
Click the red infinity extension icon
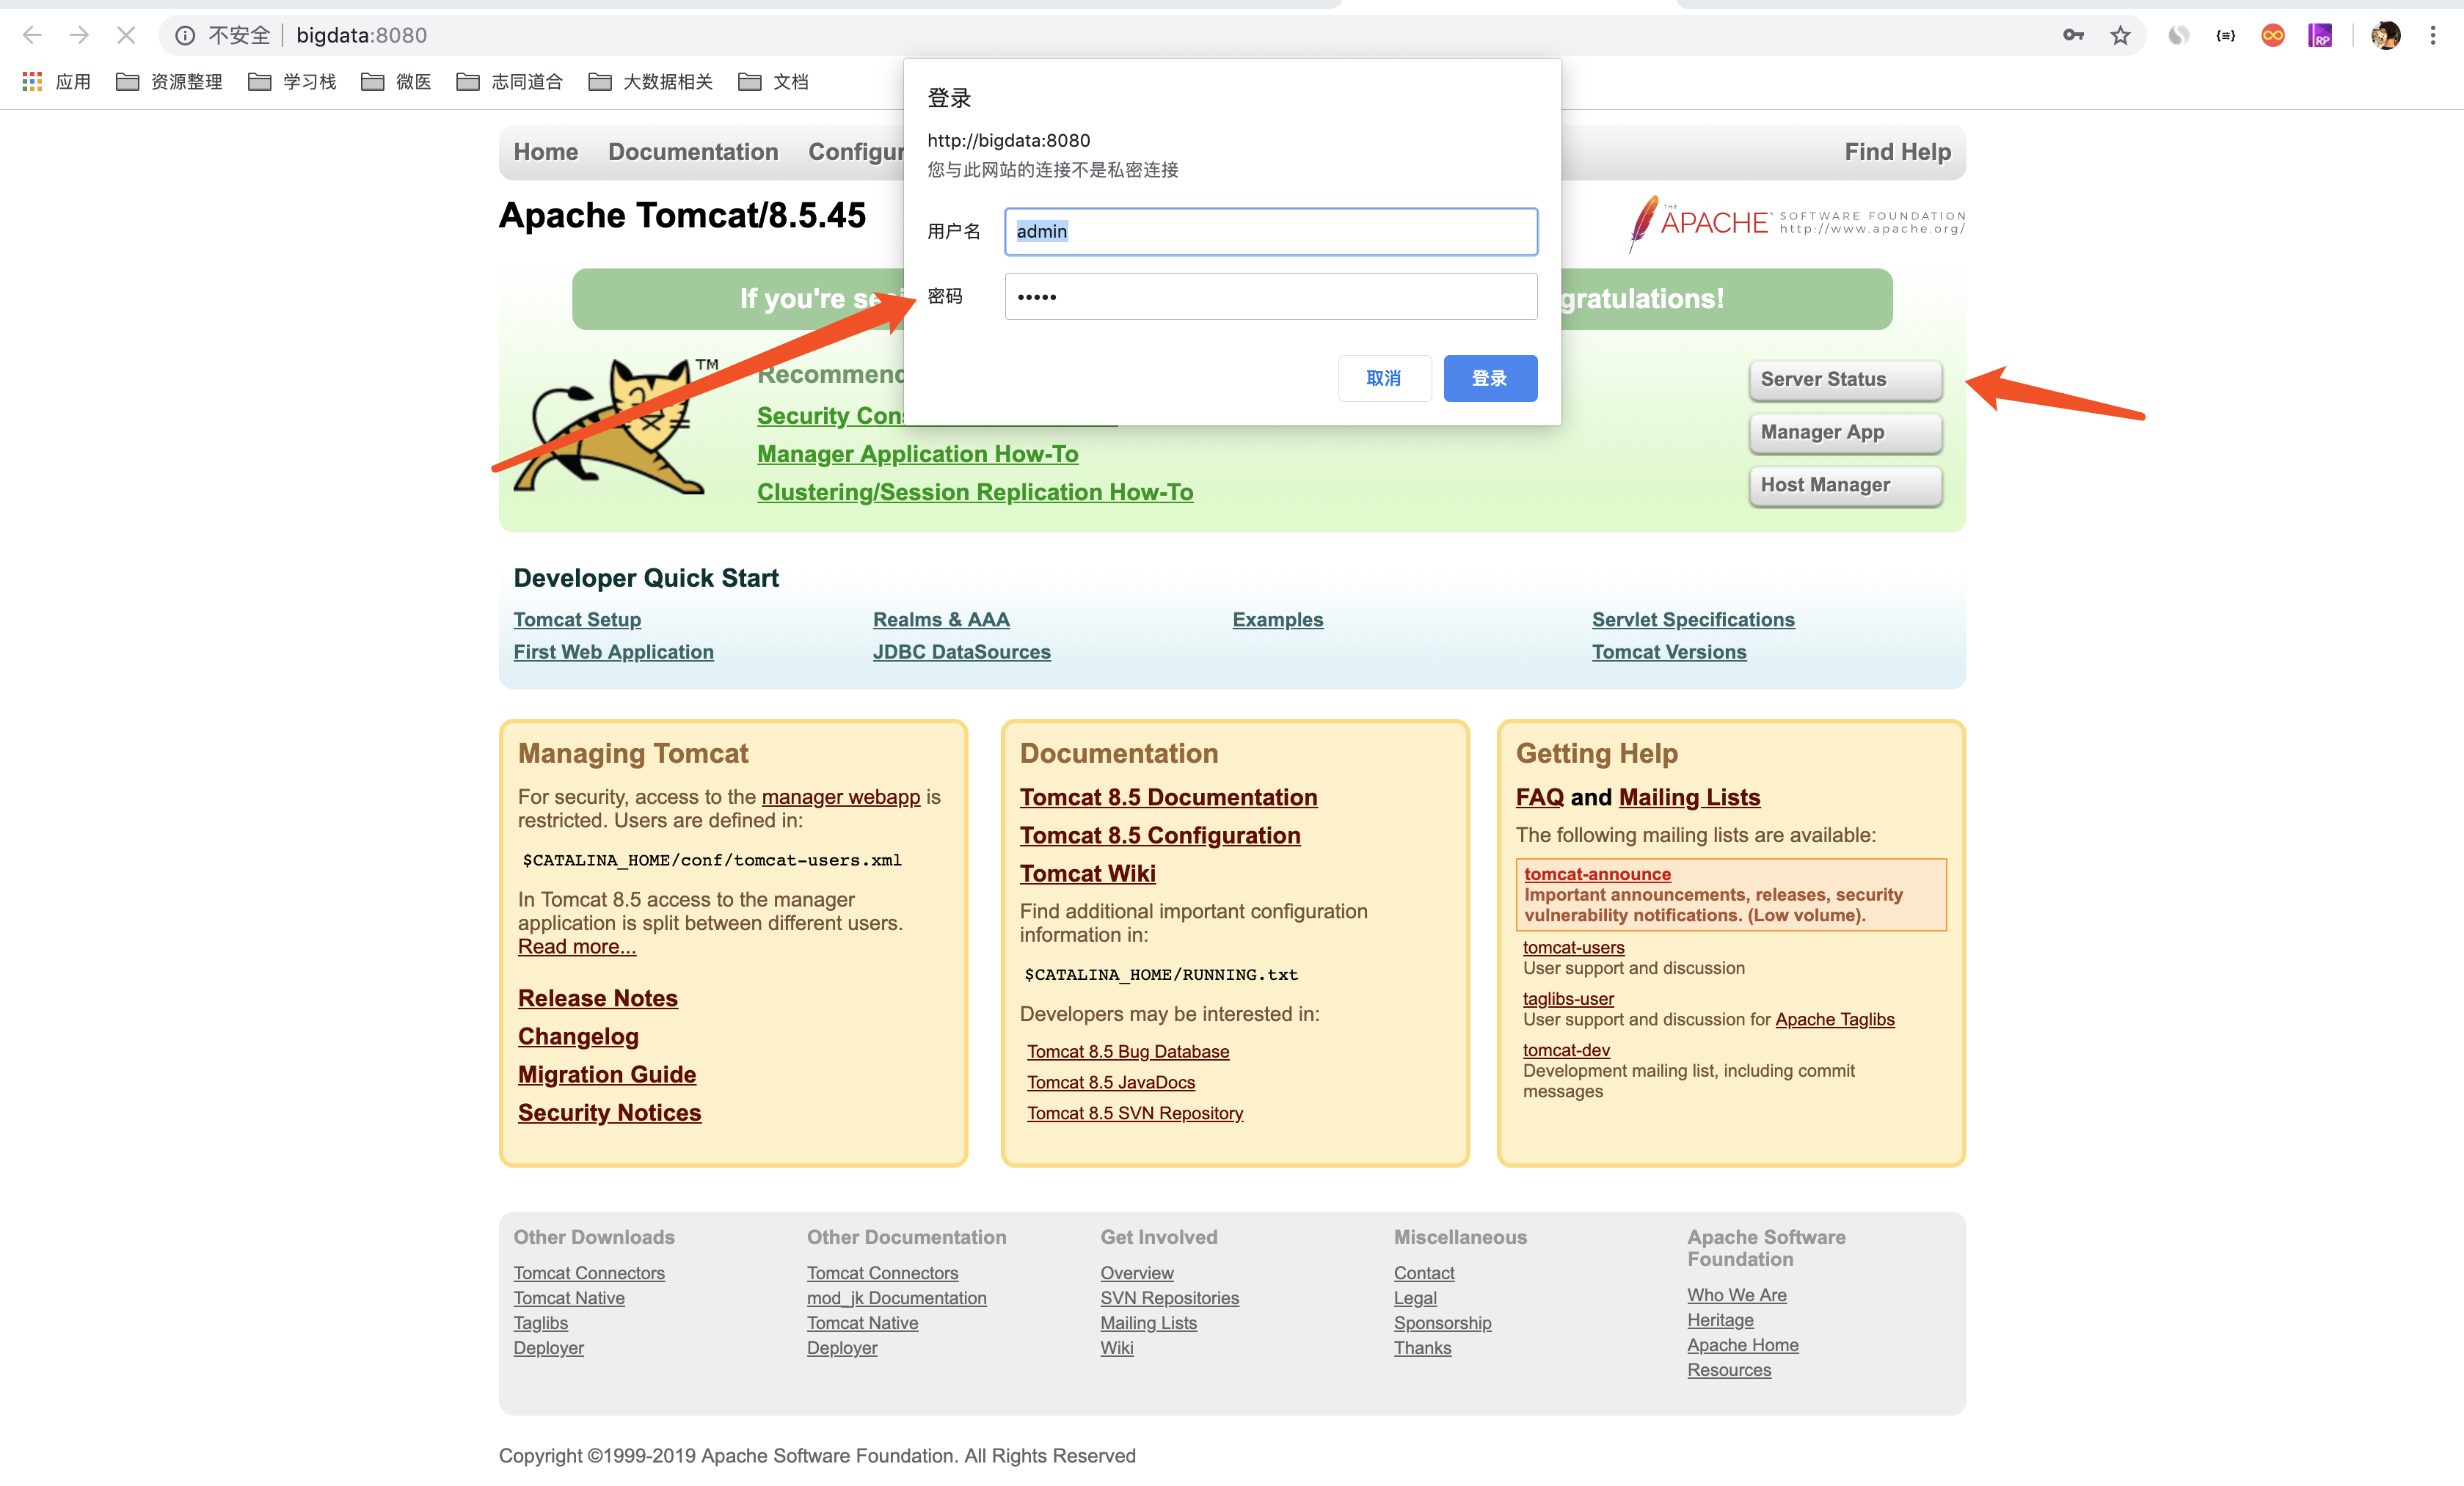2273,35
